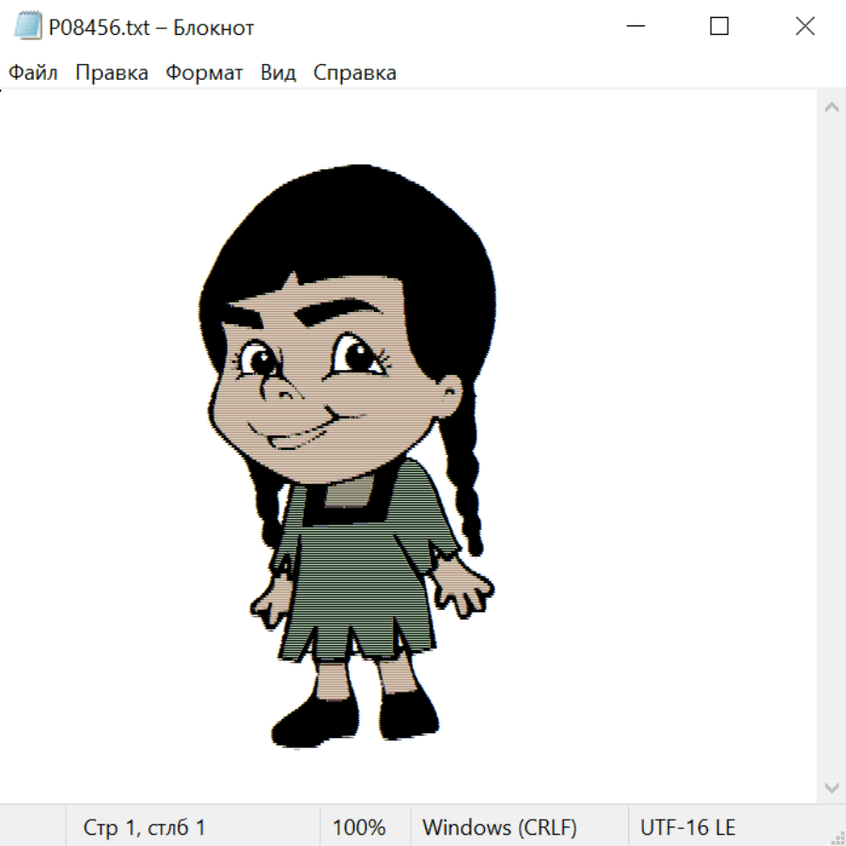846x846 pixels.
Task: Click the resize grip in bottom-right corner
Action: (x=838, y=838)
